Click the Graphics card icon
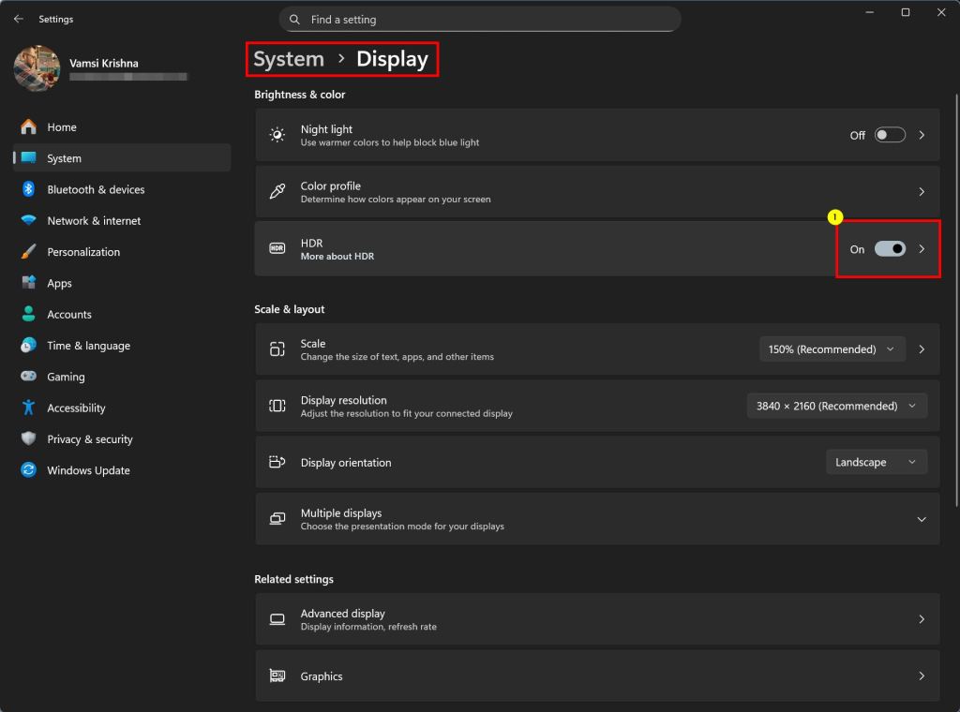This screenshot has height=712, width=960. 277,675
